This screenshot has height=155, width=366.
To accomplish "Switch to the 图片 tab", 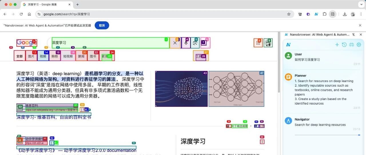I will coord(31,56).
